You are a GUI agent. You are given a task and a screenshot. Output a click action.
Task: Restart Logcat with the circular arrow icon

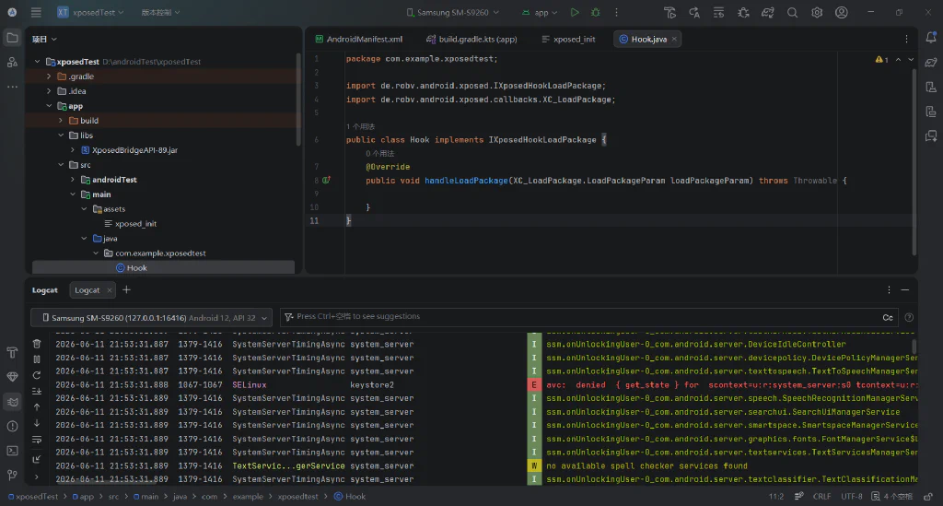tap(37, 375)
